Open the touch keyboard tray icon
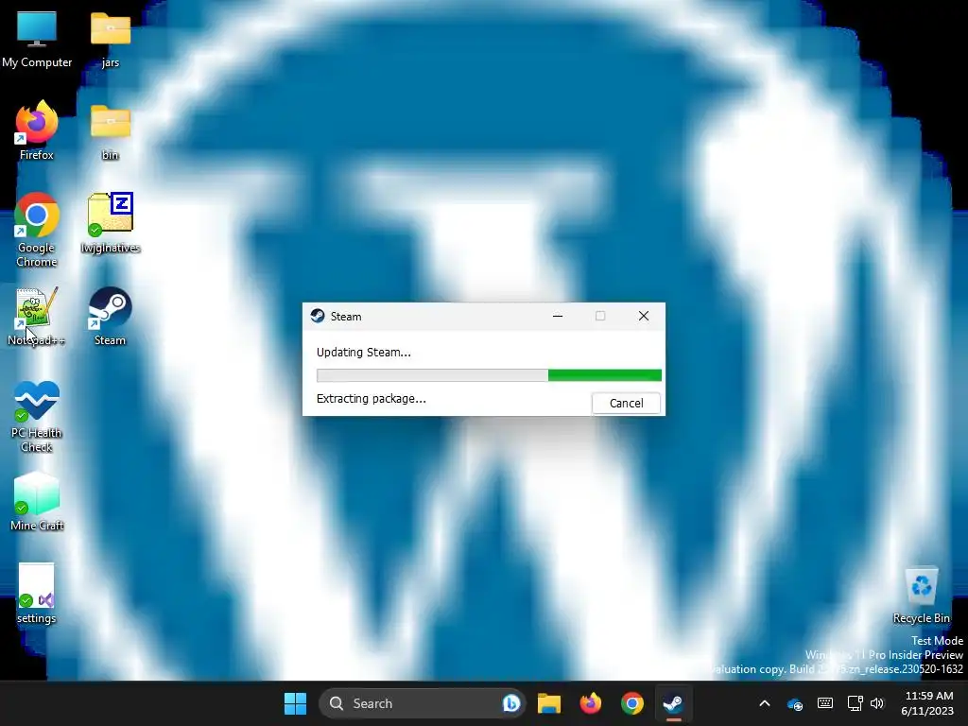Viewport: 968px width, 726px height. click(x=824, y=703)
